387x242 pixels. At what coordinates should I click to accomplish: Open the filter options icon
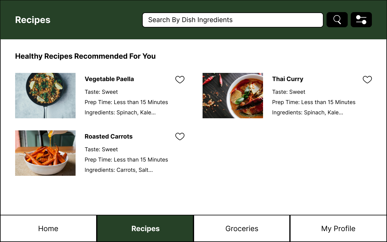click(361, 20)
